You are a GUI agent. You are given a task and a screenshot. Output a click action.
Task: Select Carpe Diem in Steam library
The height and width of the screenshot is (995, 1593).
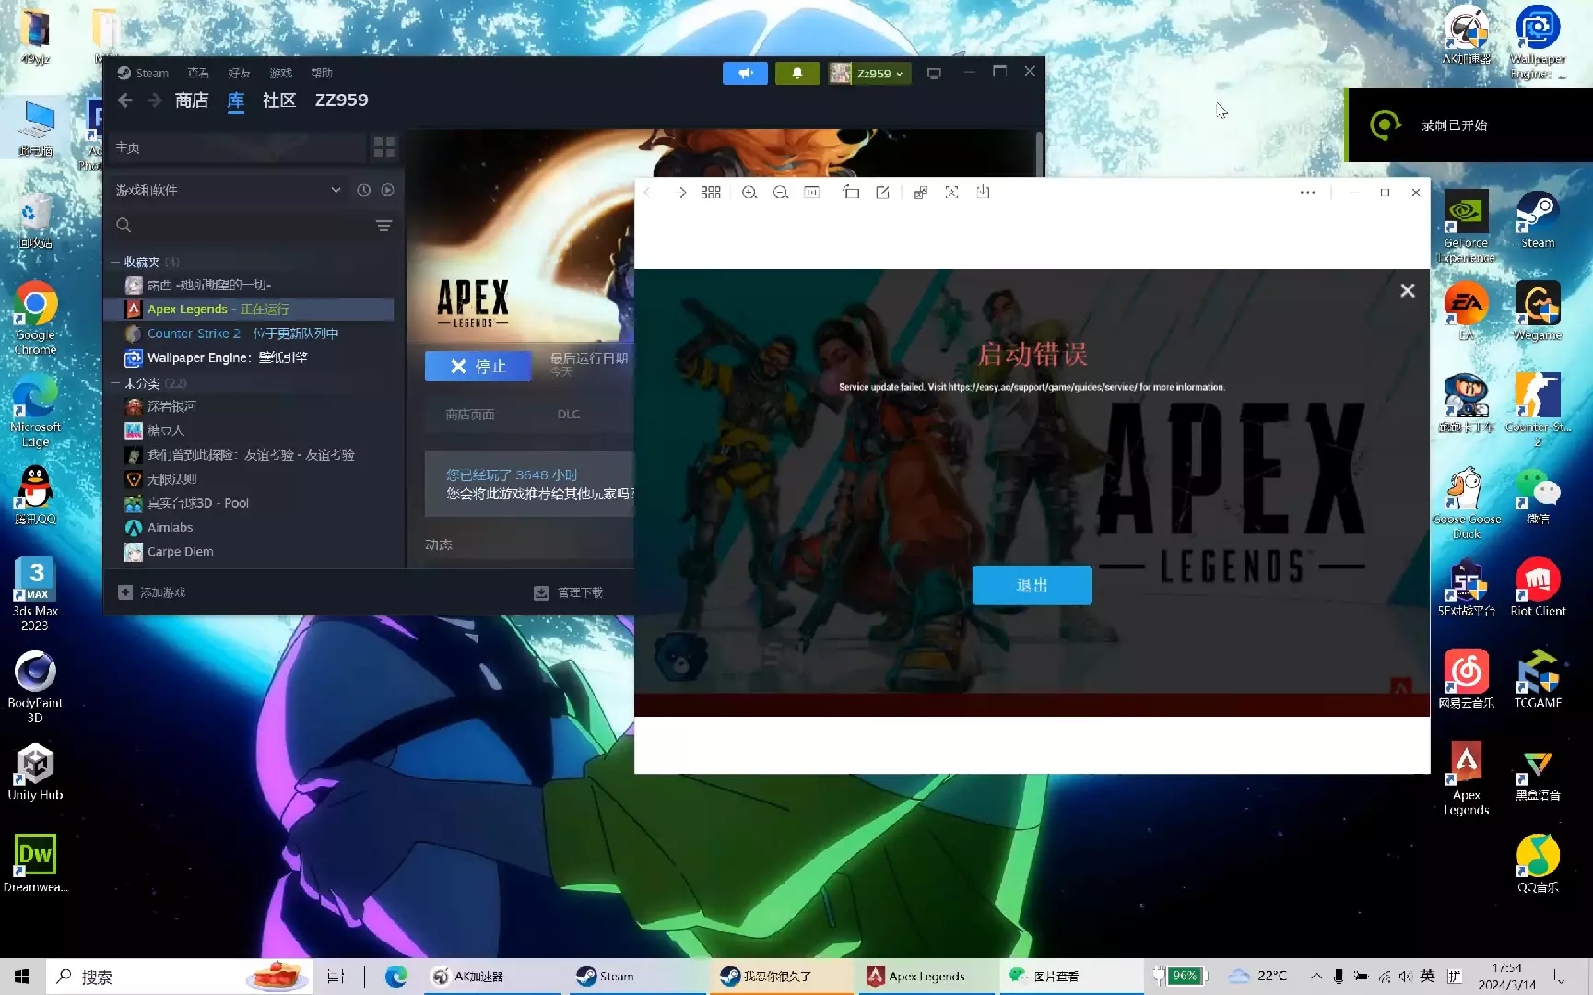(251, 552)
